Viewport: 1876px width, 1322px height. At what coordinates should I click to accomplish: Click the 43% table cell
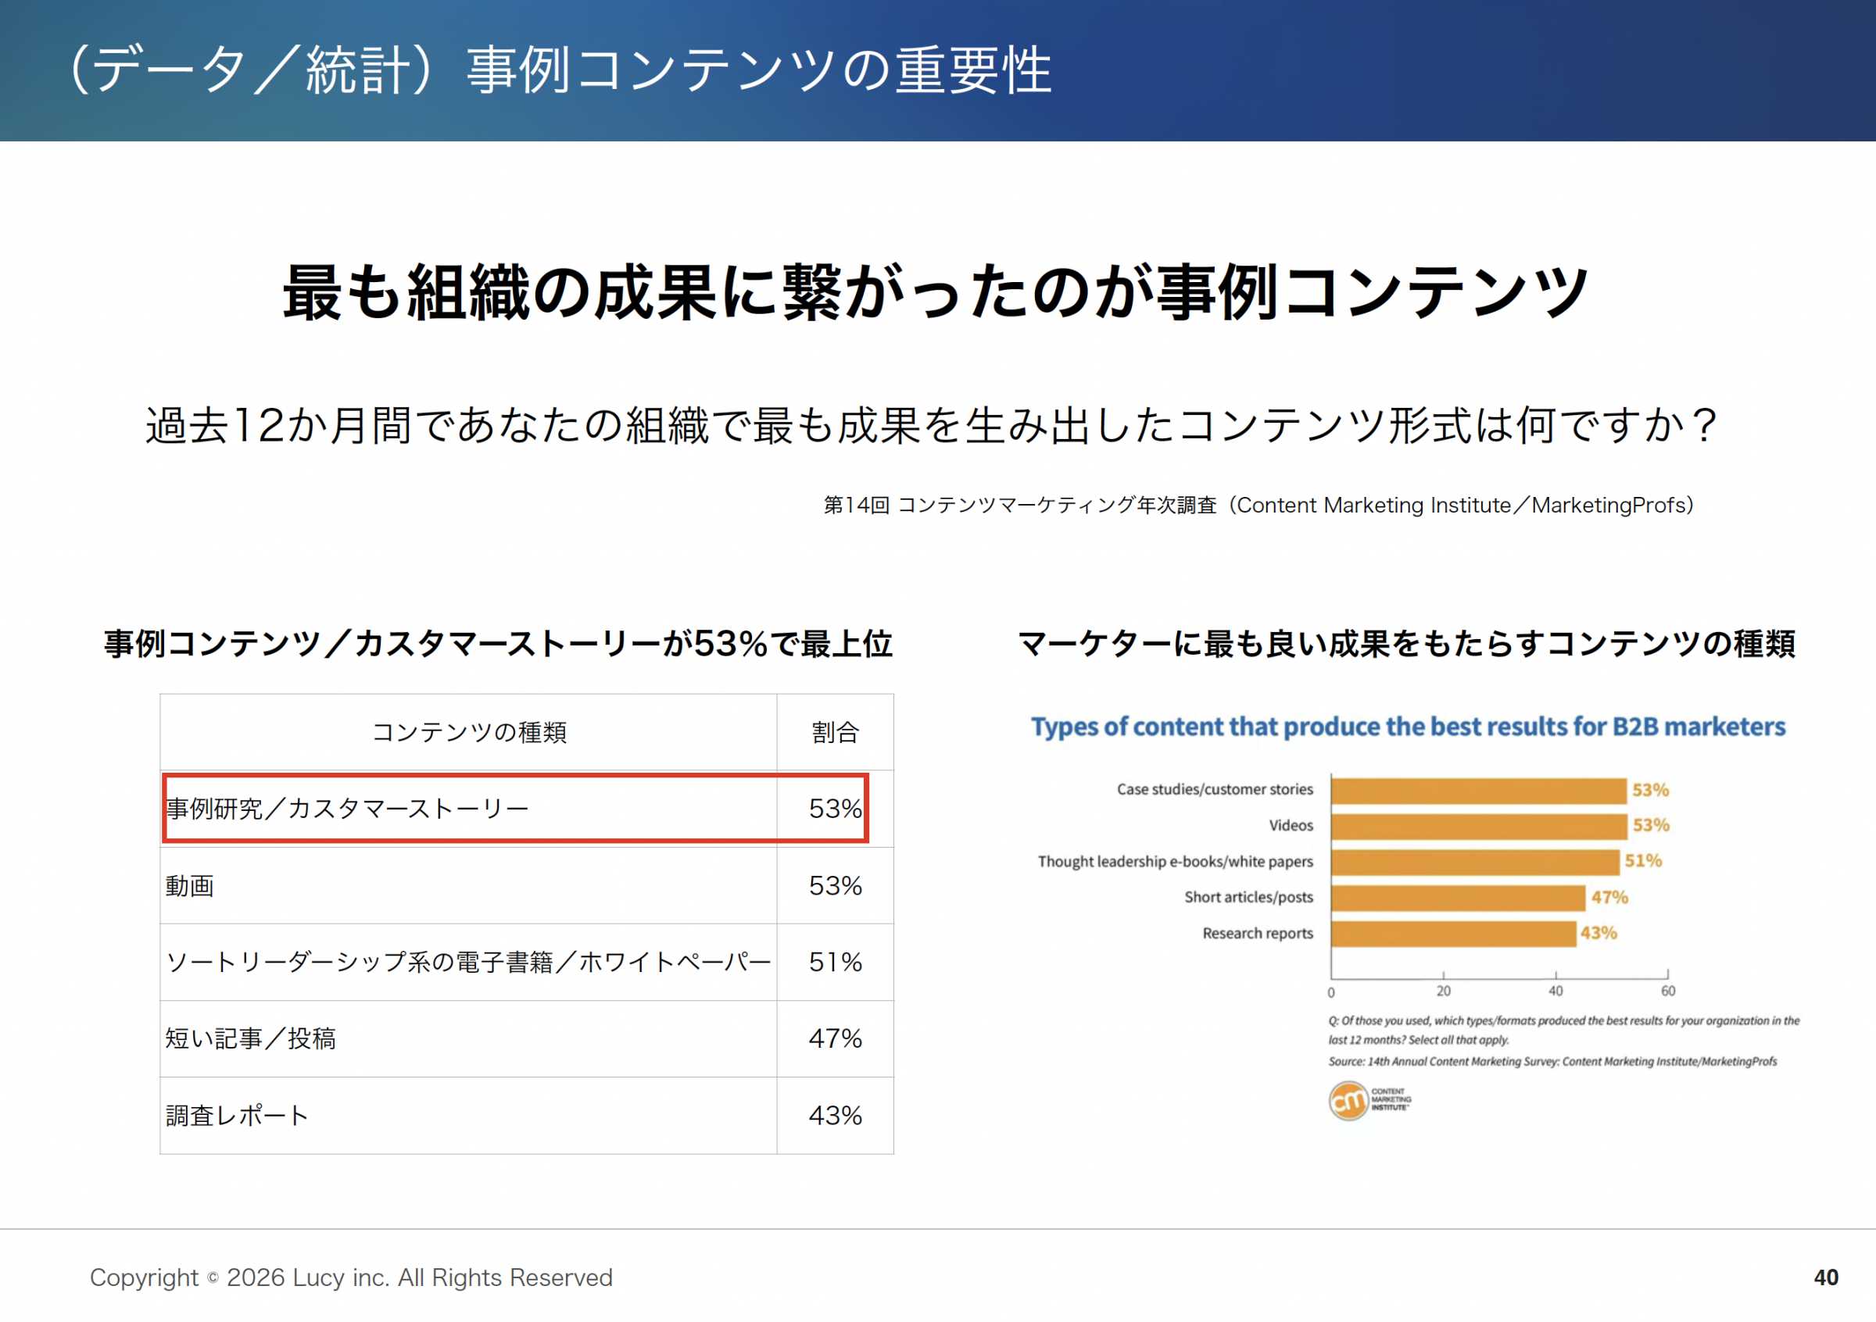[835, 1116]
